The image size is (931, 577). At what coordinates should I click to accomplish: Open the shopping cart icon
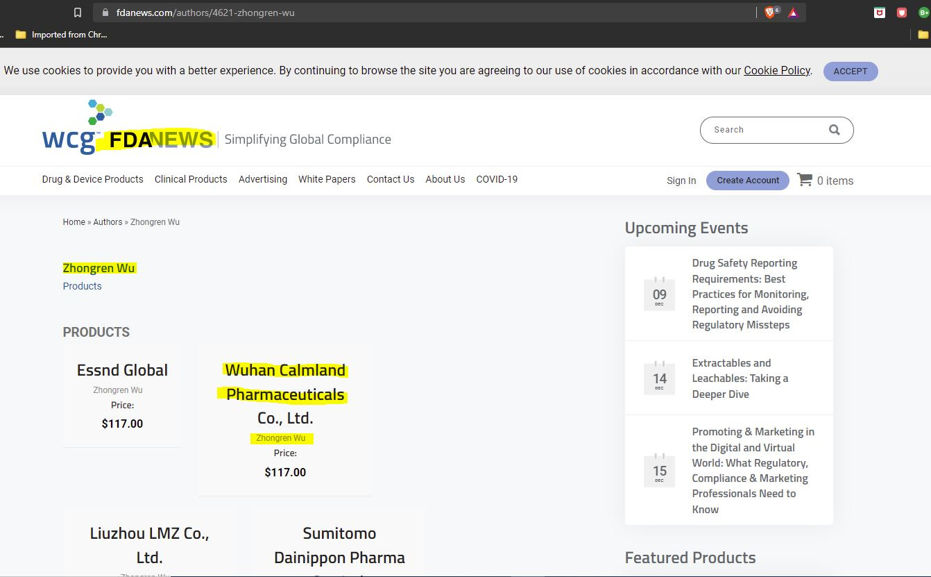pyautogui.click(x=804, y=180)
